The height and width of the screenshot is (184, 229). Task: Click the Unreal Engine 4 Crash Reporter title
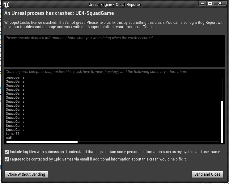[x=115, y=5]
